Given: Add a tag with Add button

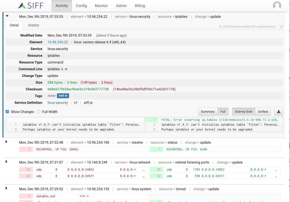Looking at the screenshot, I should pyautogui.click(x=63, y=96).
